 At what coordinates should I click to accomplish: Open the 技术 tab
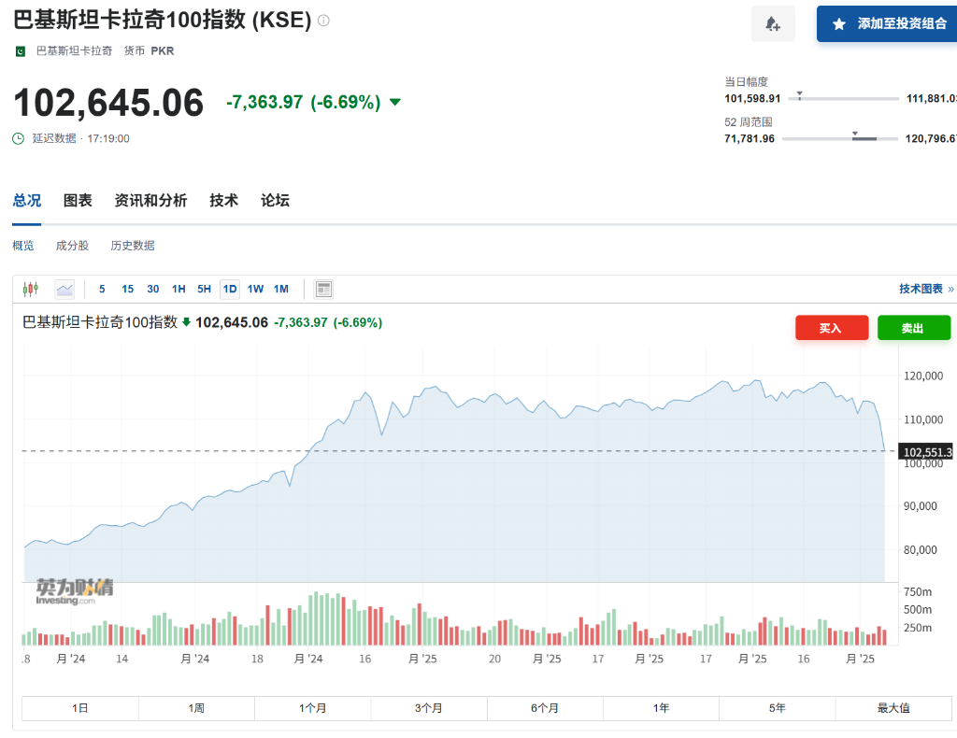[x=223, y=200]
